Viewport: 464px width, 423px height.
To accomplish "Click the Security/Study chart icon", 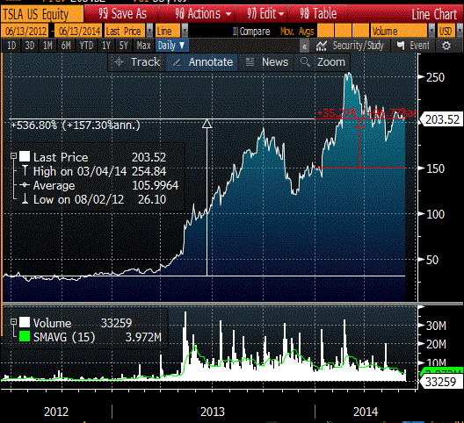I will (321, 46).
